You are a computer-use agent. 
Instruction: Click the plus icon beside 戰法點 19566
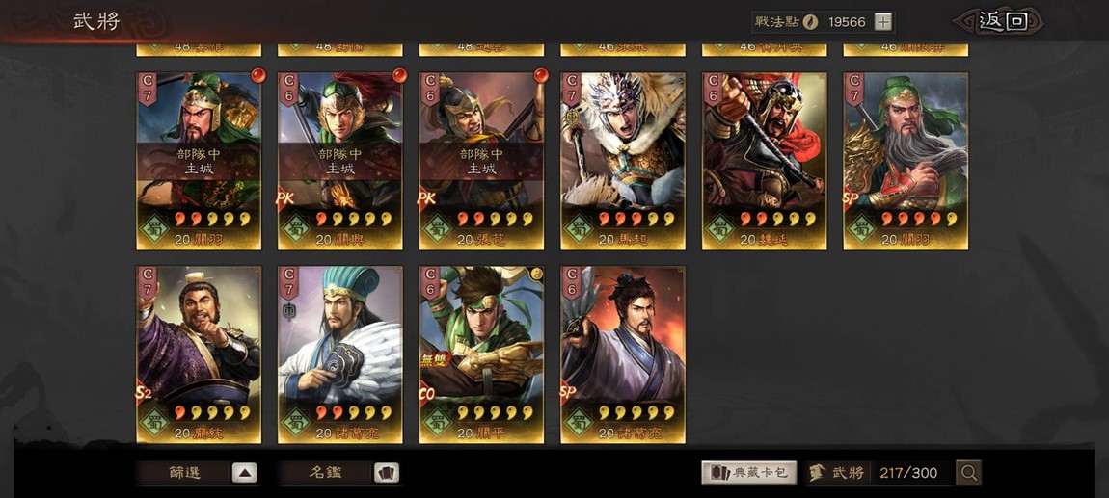coord(882,22)
